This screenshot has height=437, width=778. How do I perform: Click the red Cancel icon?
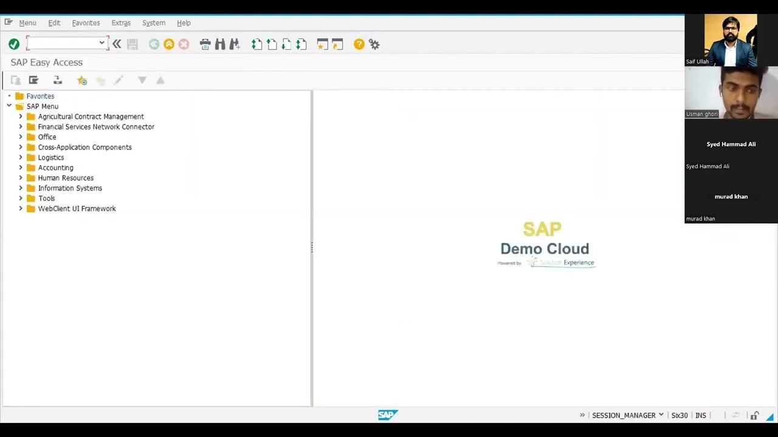pos(184,44)
